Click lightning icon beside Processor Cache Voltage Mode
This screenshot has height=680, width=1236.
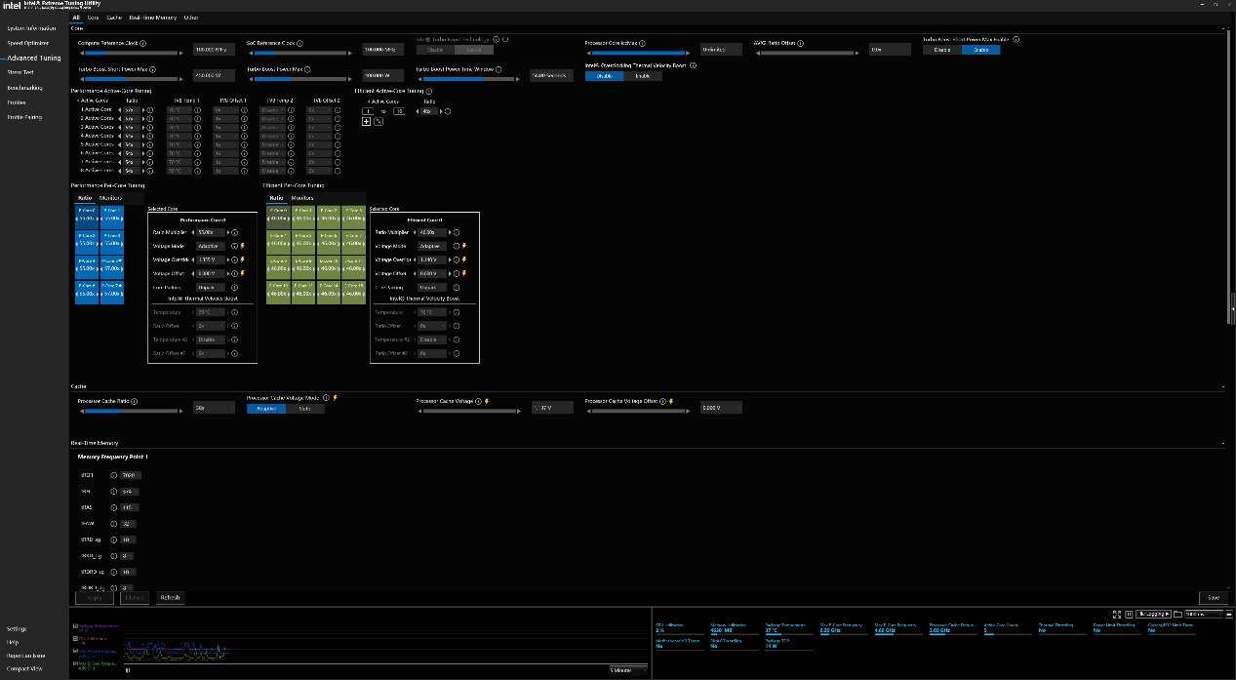[x=336, y=398]
